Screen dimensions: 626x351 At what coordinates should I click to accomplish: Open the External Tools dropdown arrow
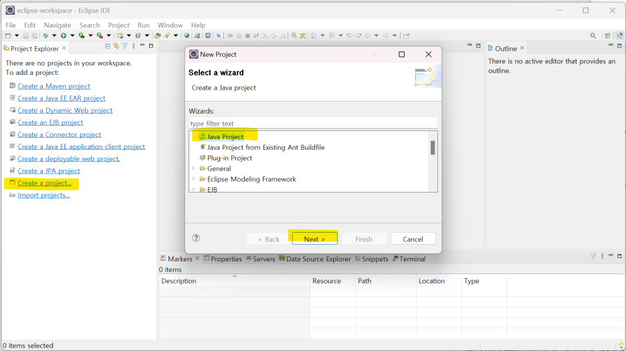coord(108,35)
